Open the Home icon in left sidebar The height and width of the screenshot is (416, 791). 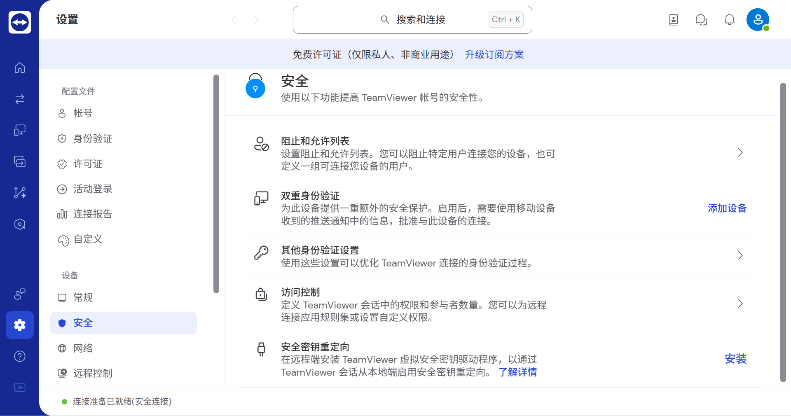click(x=20, y=68)
